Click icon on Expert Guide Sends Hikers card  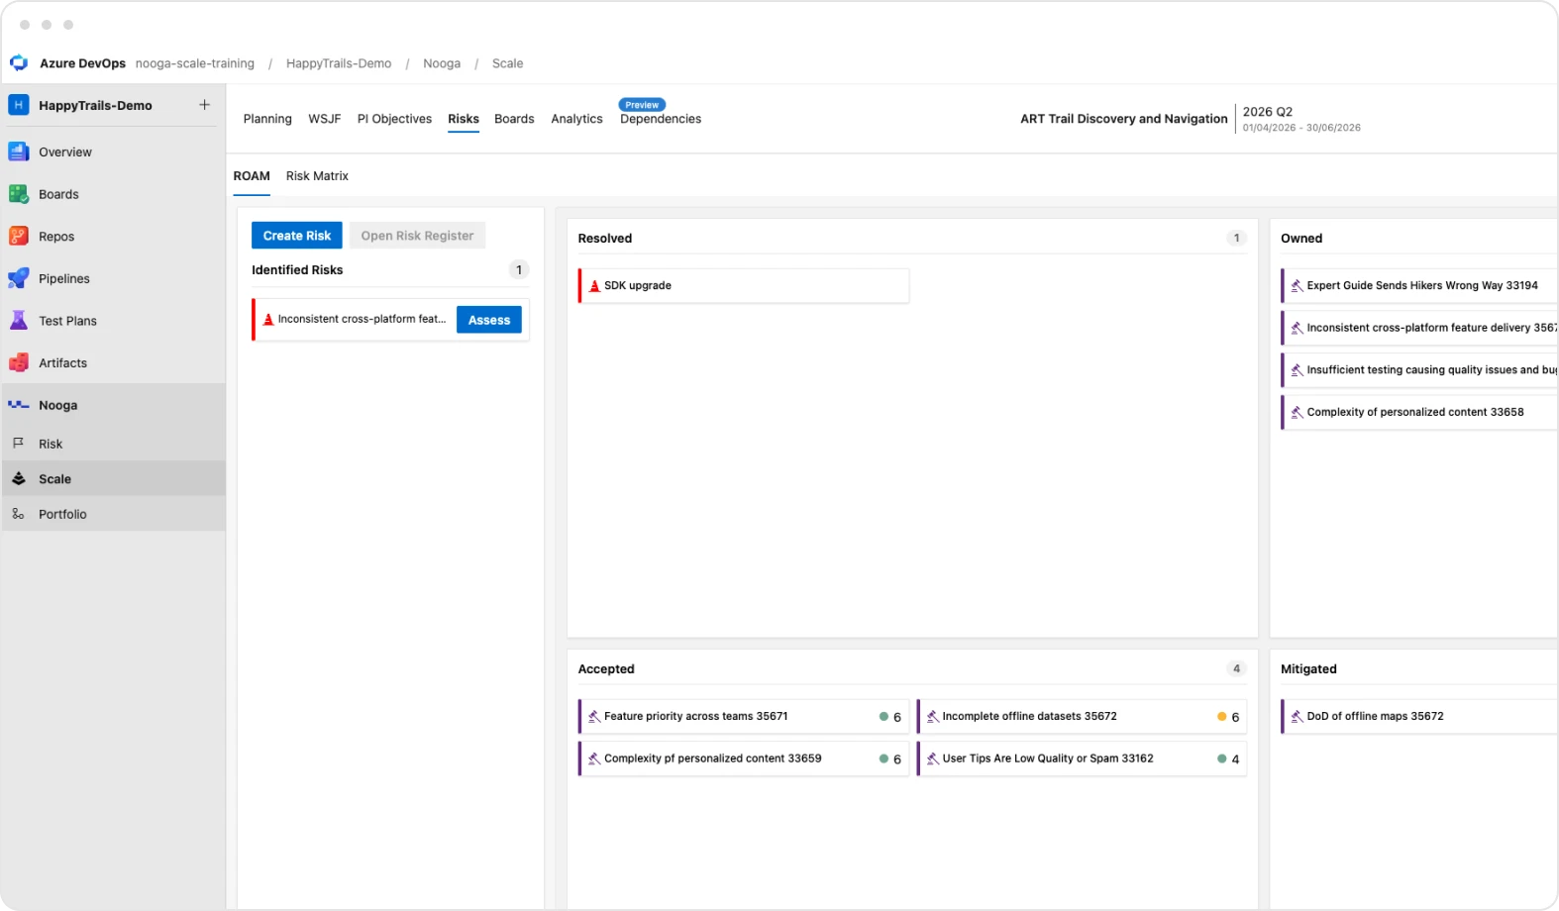pos(1297,286)
